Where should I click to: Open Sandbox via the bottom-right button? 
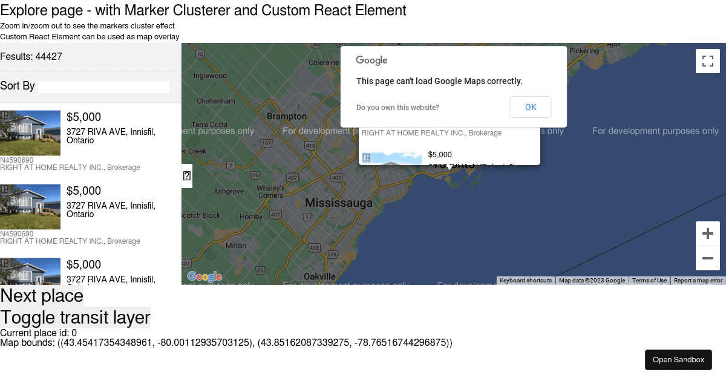point(678,359)
